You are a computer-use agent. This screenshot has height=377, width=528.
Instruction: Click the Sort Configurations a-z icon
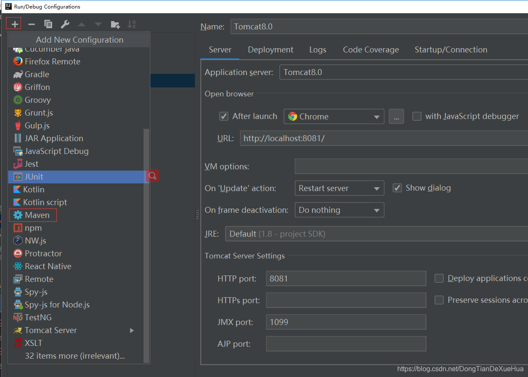[x=132, y=24]
